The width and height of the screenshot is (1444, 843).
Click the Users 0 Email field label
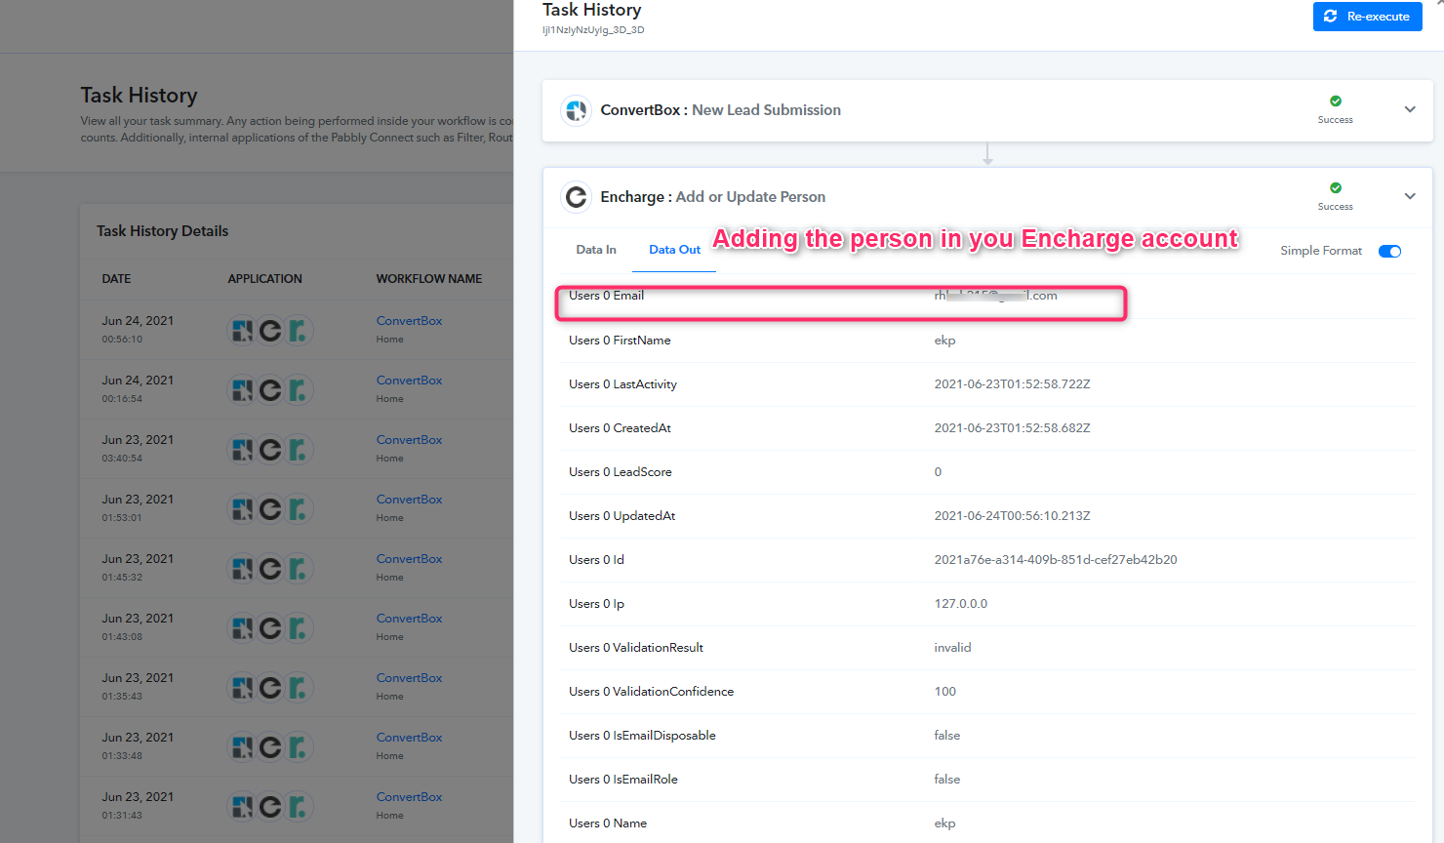click(x=607, y=296)
